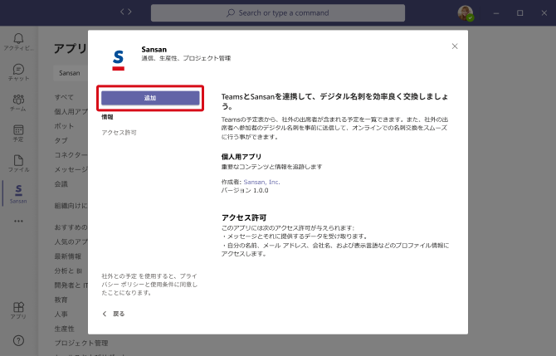
Task: Open the Help question mark icon
Action: pyautogui.click(x=18, y=341)
